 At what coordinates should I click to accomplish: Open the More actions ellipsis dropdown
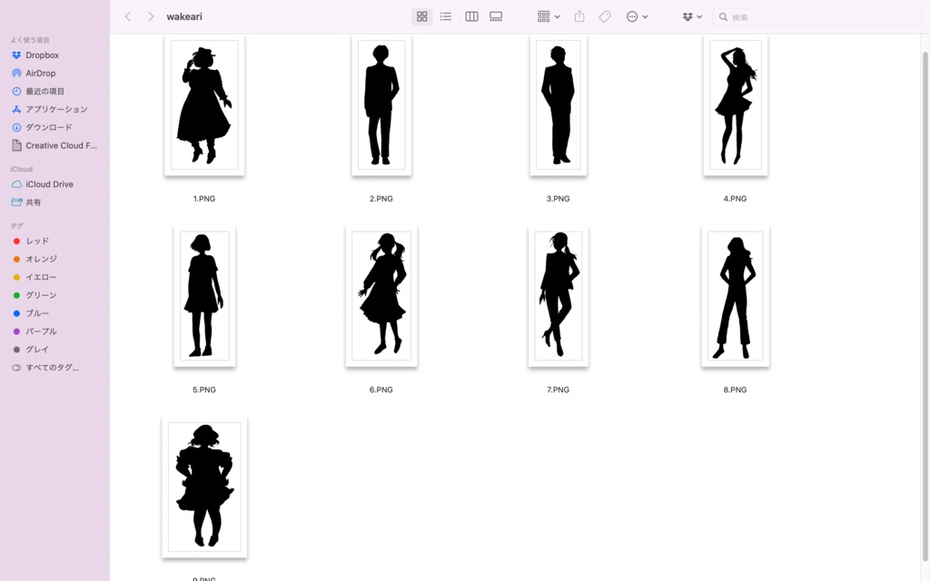[635, 15]
